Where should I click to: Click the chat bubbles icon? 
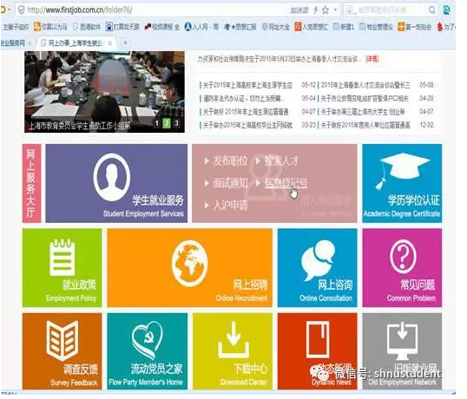click(x=318, y=259)
